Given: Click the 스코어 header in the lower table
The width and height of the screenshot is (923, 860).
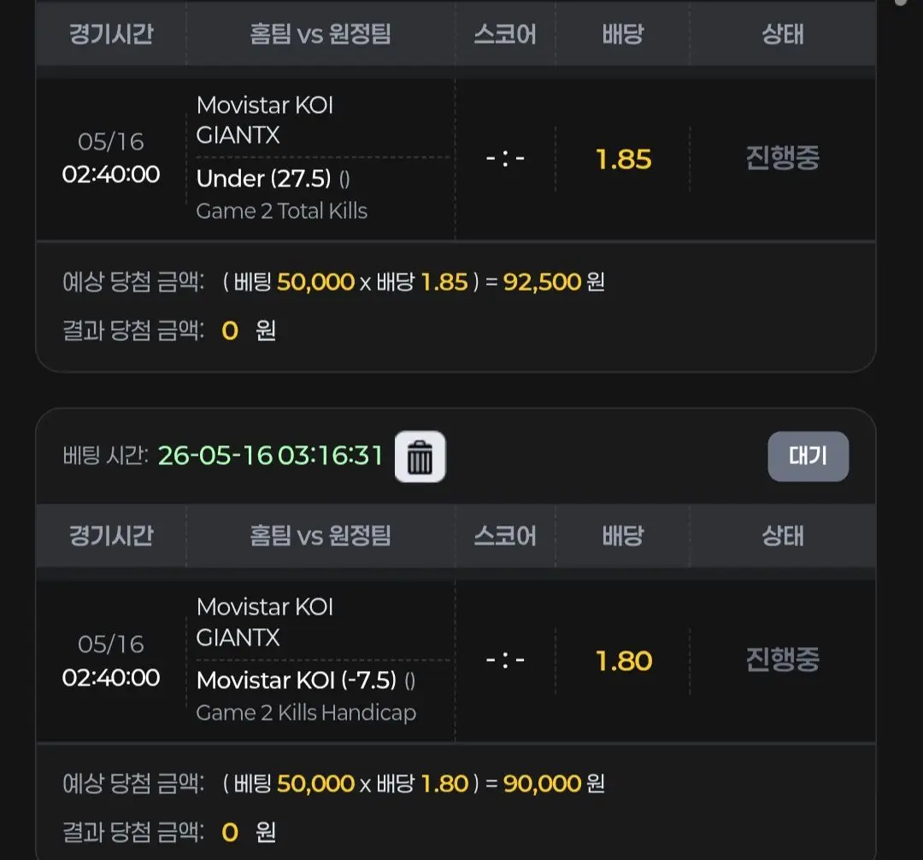Looking at the screenshot, I should [x=505, y=536].
